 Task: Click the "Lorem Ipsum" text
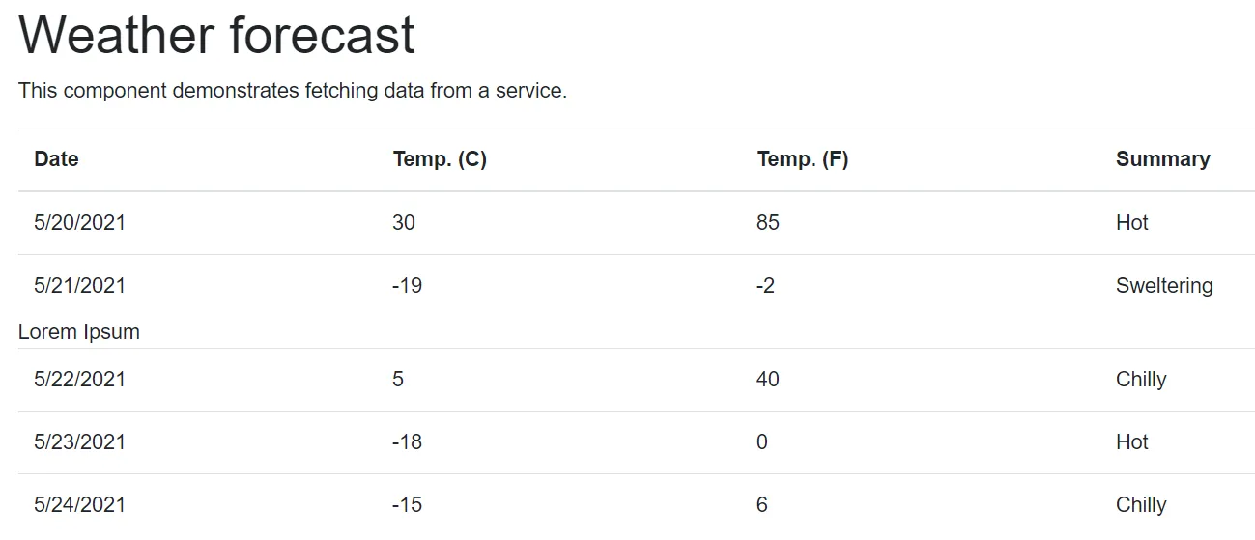click(79, 332)
